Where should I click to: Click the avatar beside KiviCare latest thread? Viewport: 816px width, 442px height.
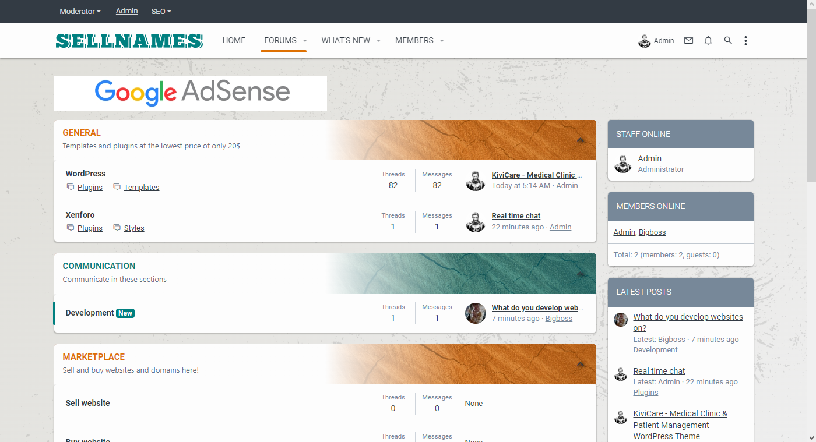476,181
